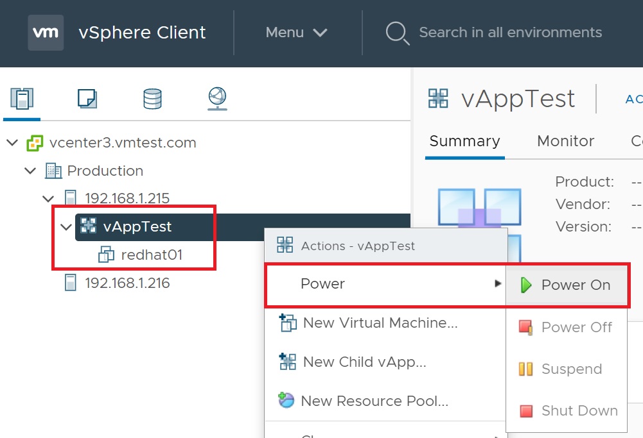
Task: Focus the Search in all environments field
Action: point(510,32)
